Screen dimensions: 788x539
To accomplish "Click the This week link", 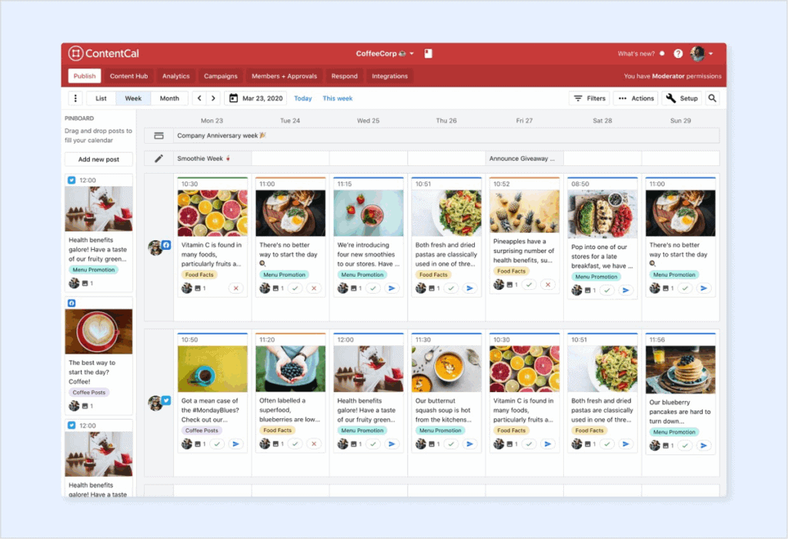I will point(338,98).
